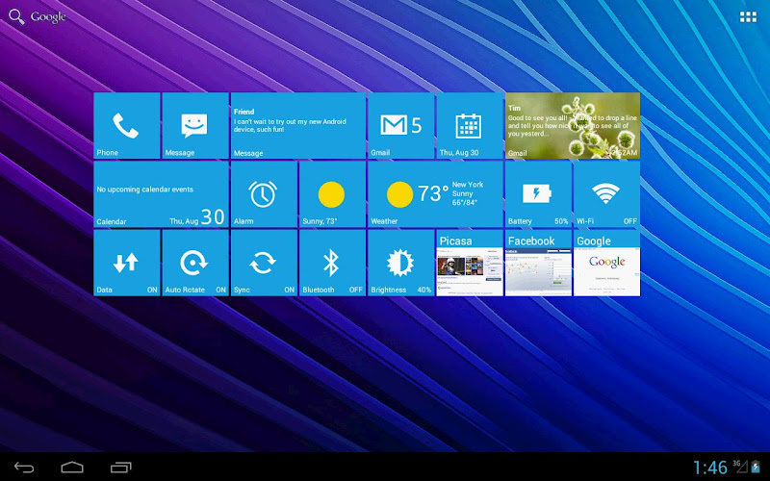Adjust the Brightness 40% tile
Image resolution: width=770 pixels, height=481 pixels.
pos(401,263)
